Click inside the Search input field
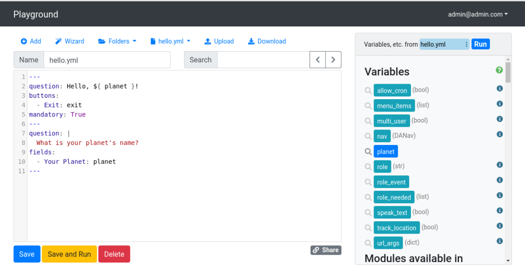 (x=263, y=60)
